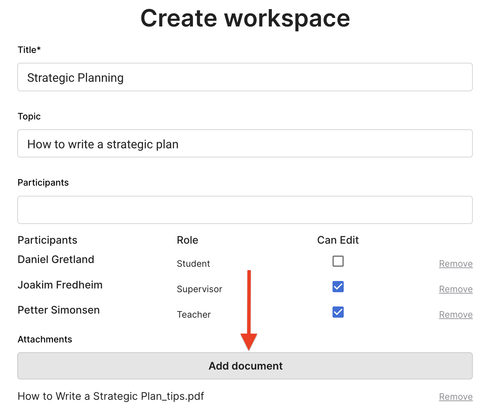Screen dimensions: 486x412
Task: Click the Title input field
Action: tap(245, 77)
